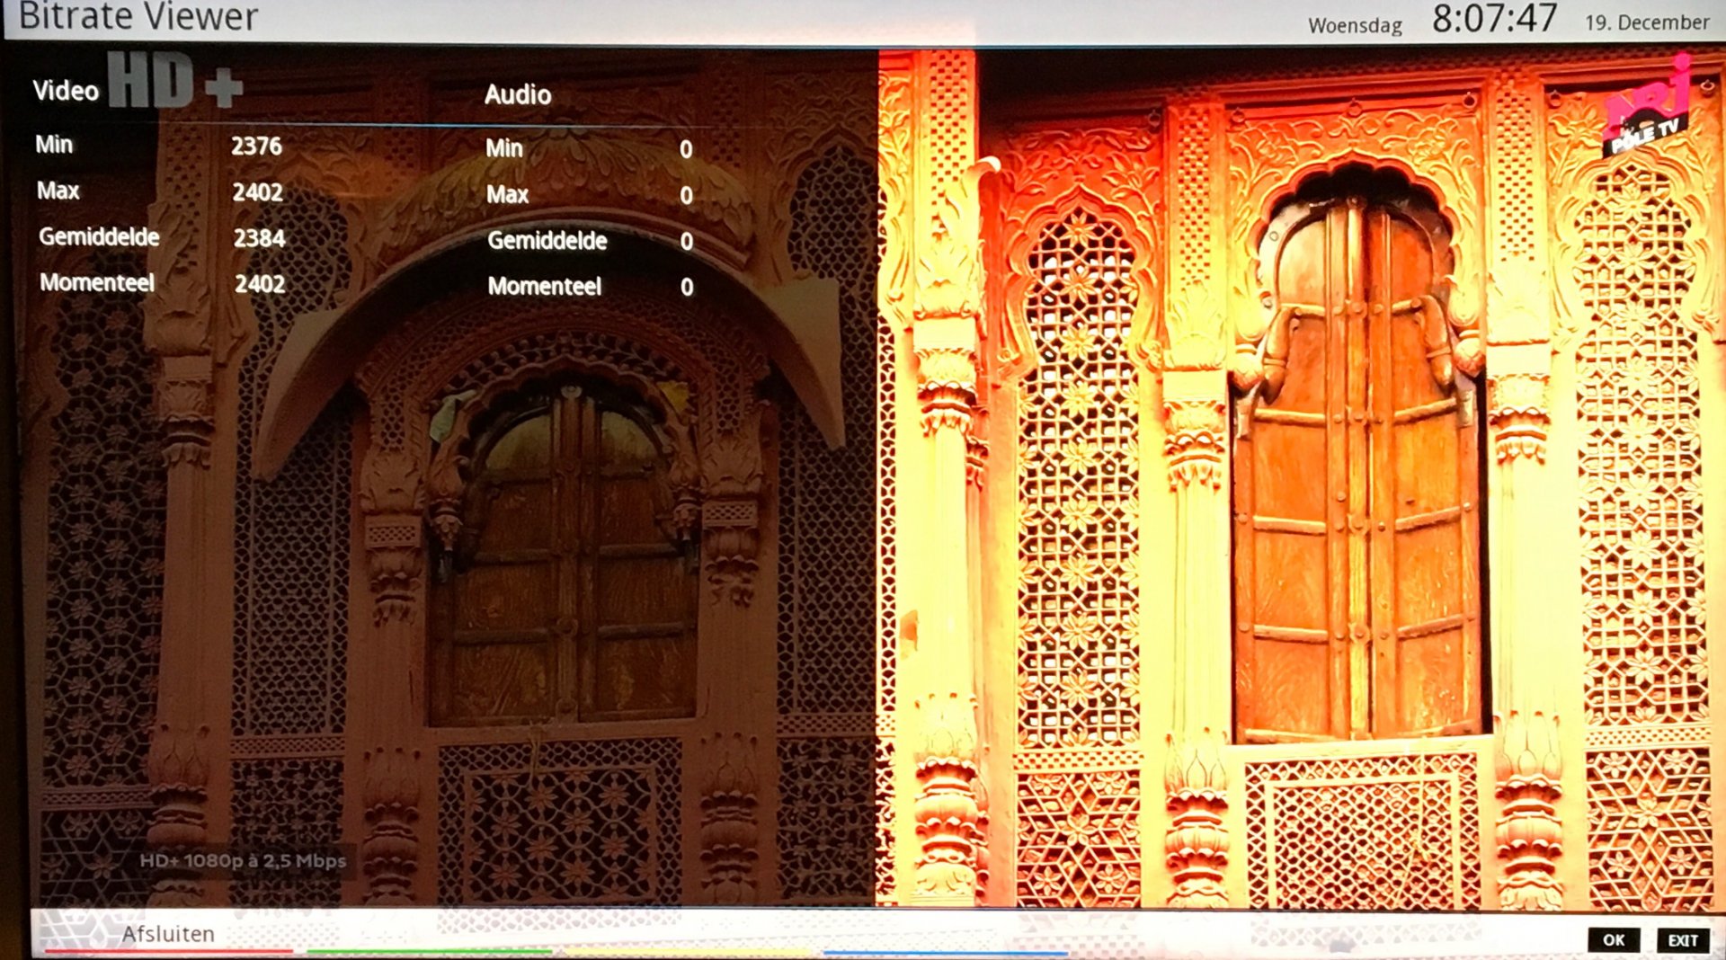
Task: Click the Video Gemiddelde value 2384
Action: pos(259,237)
